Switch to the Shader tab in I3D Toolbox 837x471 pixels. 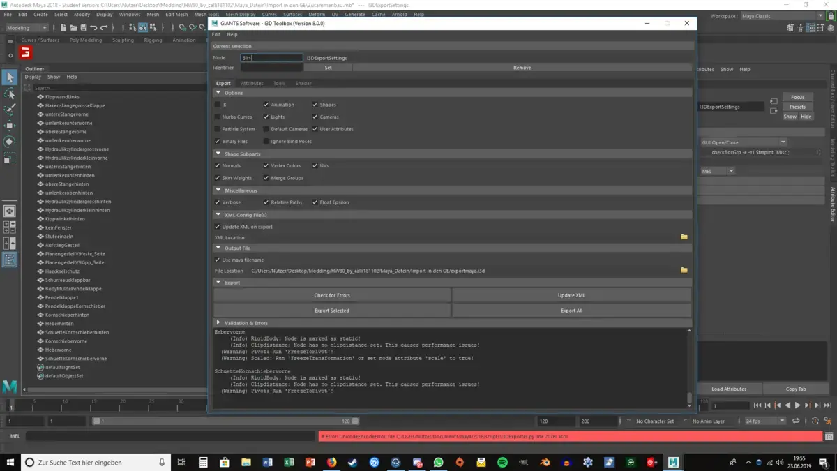303,83
